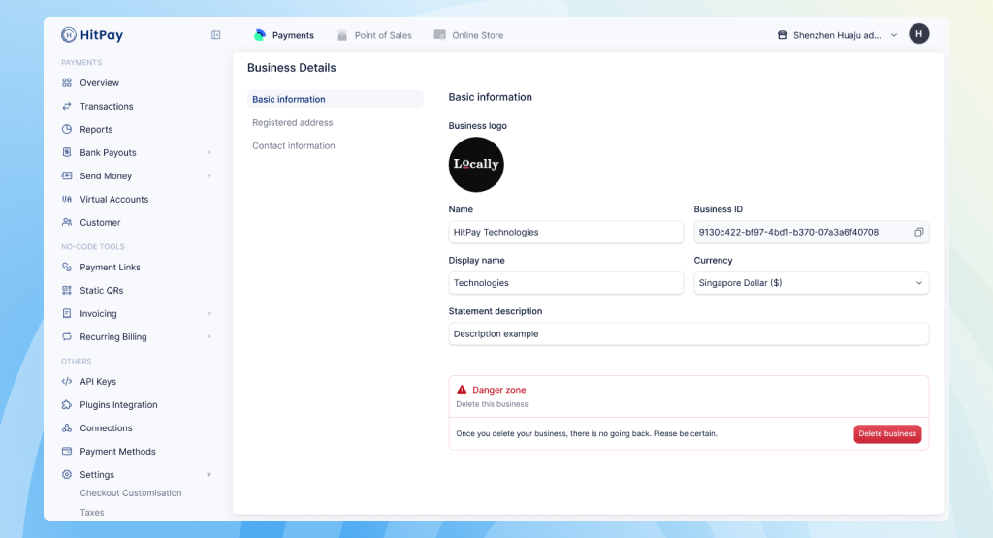Click the store icon beside business name
993x538 pixels.
[x=783, y=35]
